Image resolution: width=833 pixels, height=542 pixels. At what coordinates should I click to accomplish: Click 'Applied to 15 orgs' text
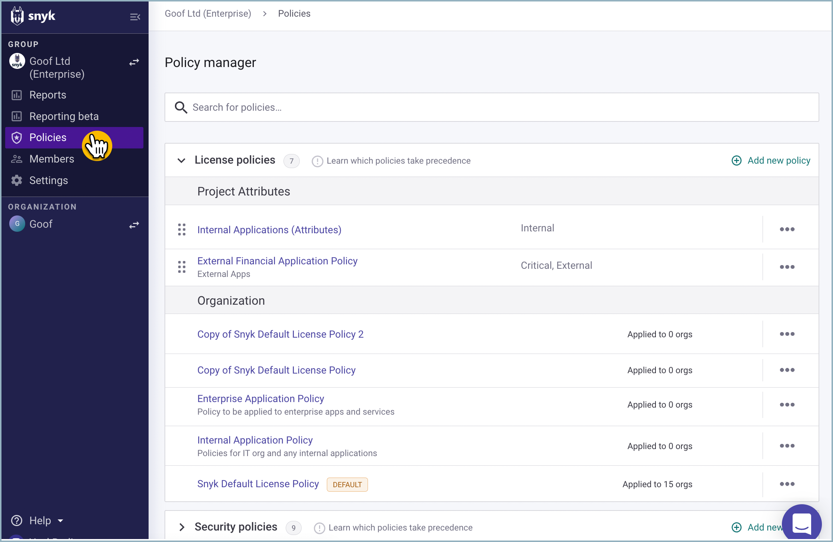point(657,484)
